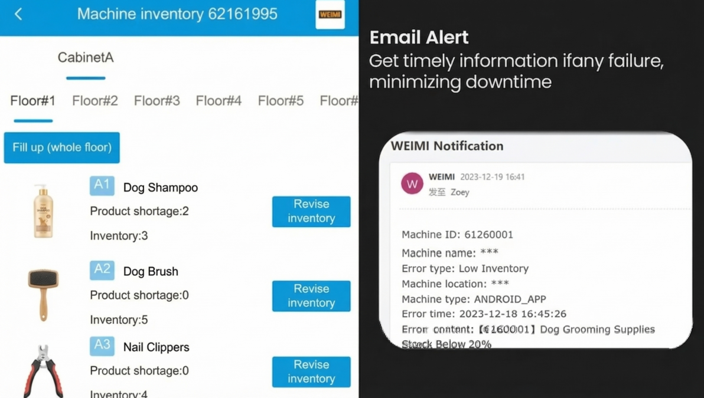Click the WEIMI sender name in email
The height and width of the screenshot is (398, 704).
[x=441, y=177]
